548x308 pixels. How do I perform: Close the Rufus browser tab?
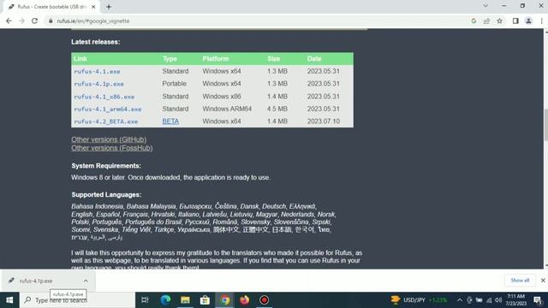click(93, 7)
